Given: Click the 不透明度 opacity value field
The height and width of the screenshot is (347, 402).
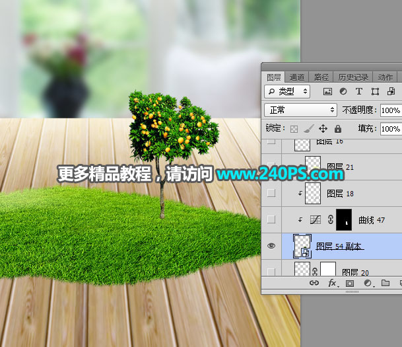Looking at the screenshot, I should [390, 110].
